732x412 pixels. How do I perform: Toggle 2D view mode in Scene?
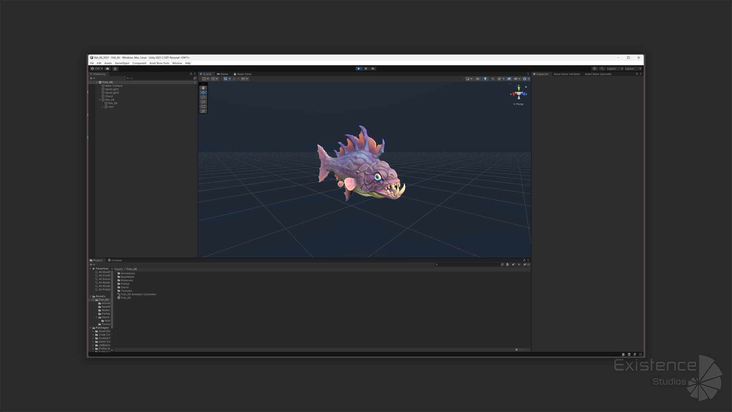point(477,79)
